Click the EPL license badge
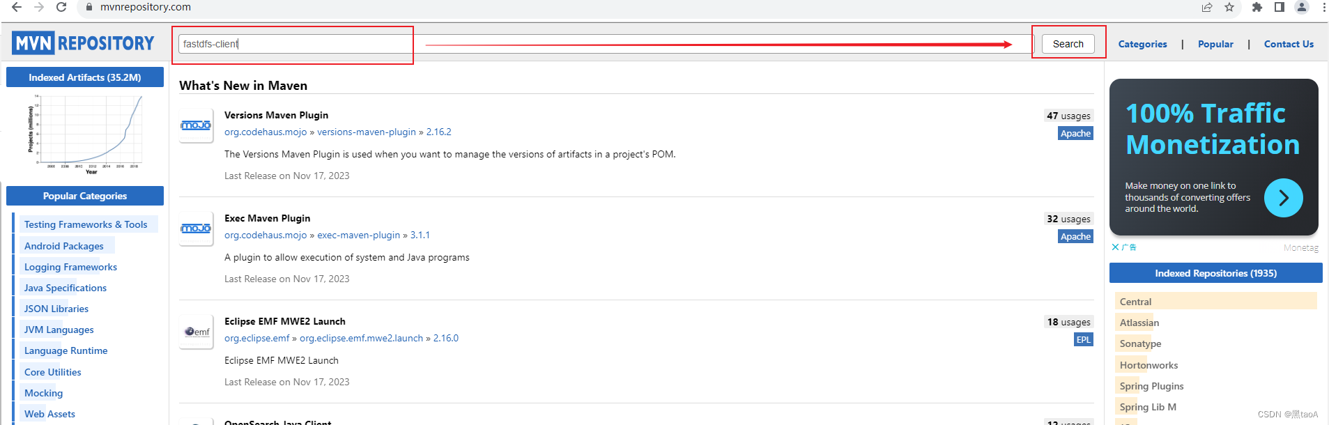The width and height of the screenshot is (1329, 425). 1084,340
